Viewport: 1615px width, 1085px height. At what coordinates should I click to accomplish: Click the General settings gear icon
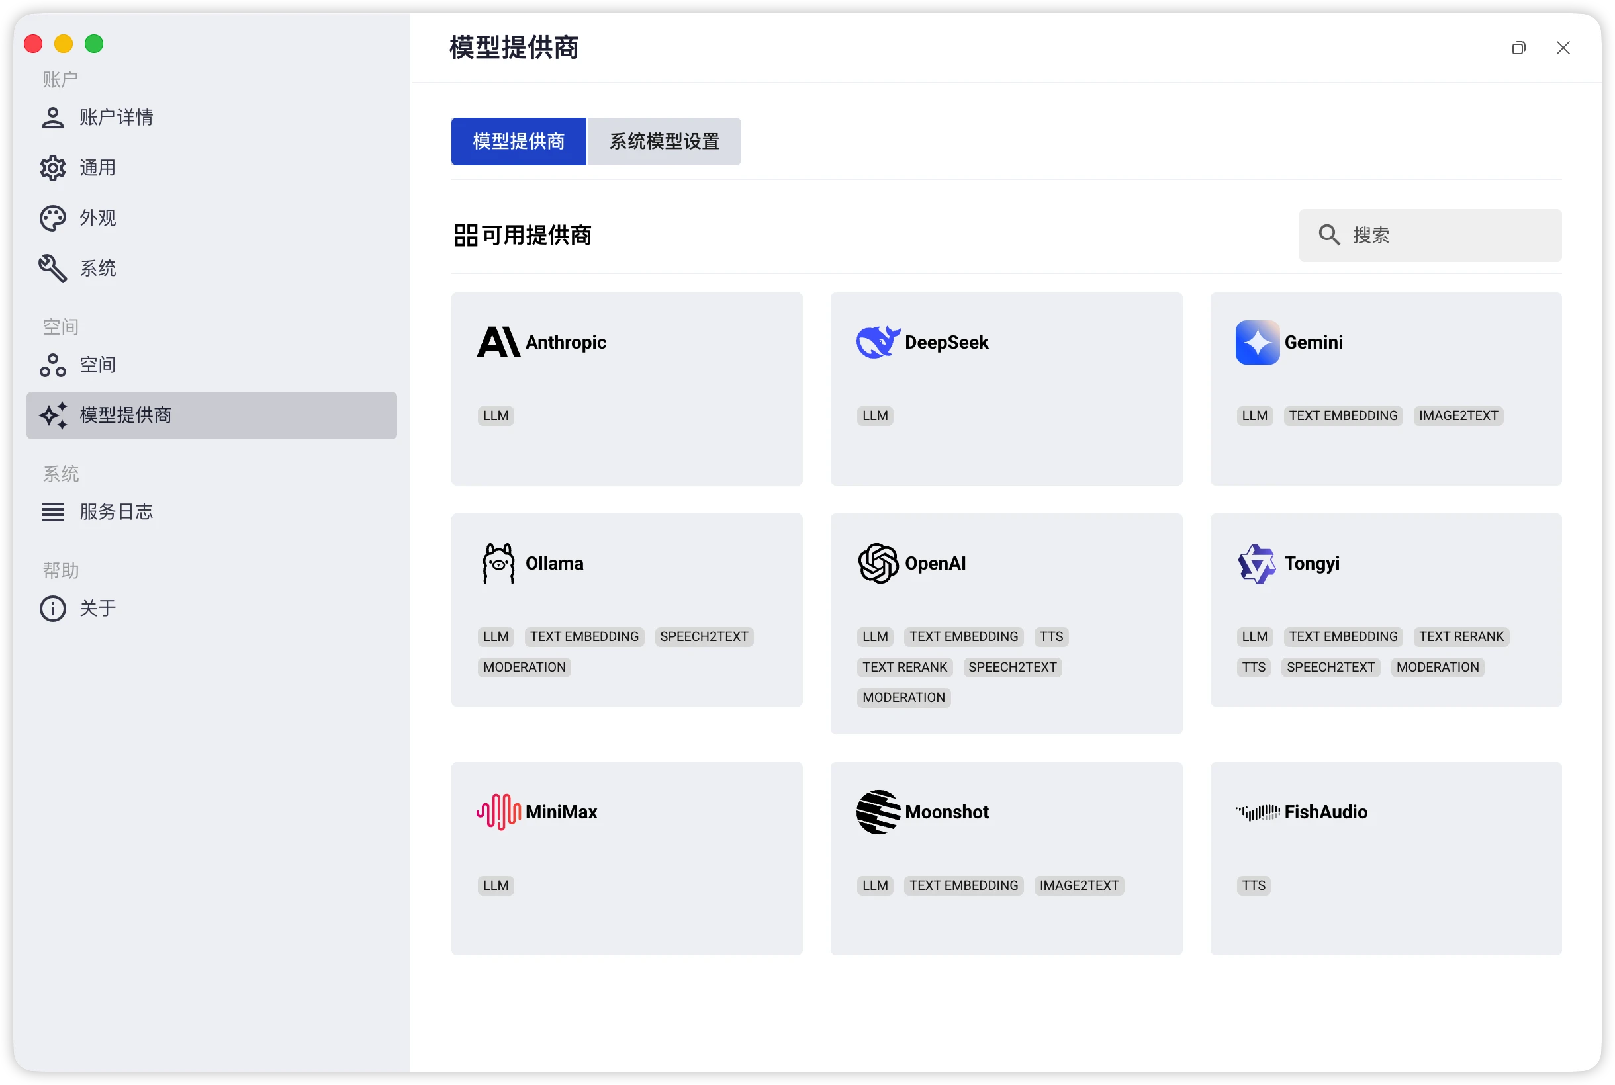click(52, 168)
